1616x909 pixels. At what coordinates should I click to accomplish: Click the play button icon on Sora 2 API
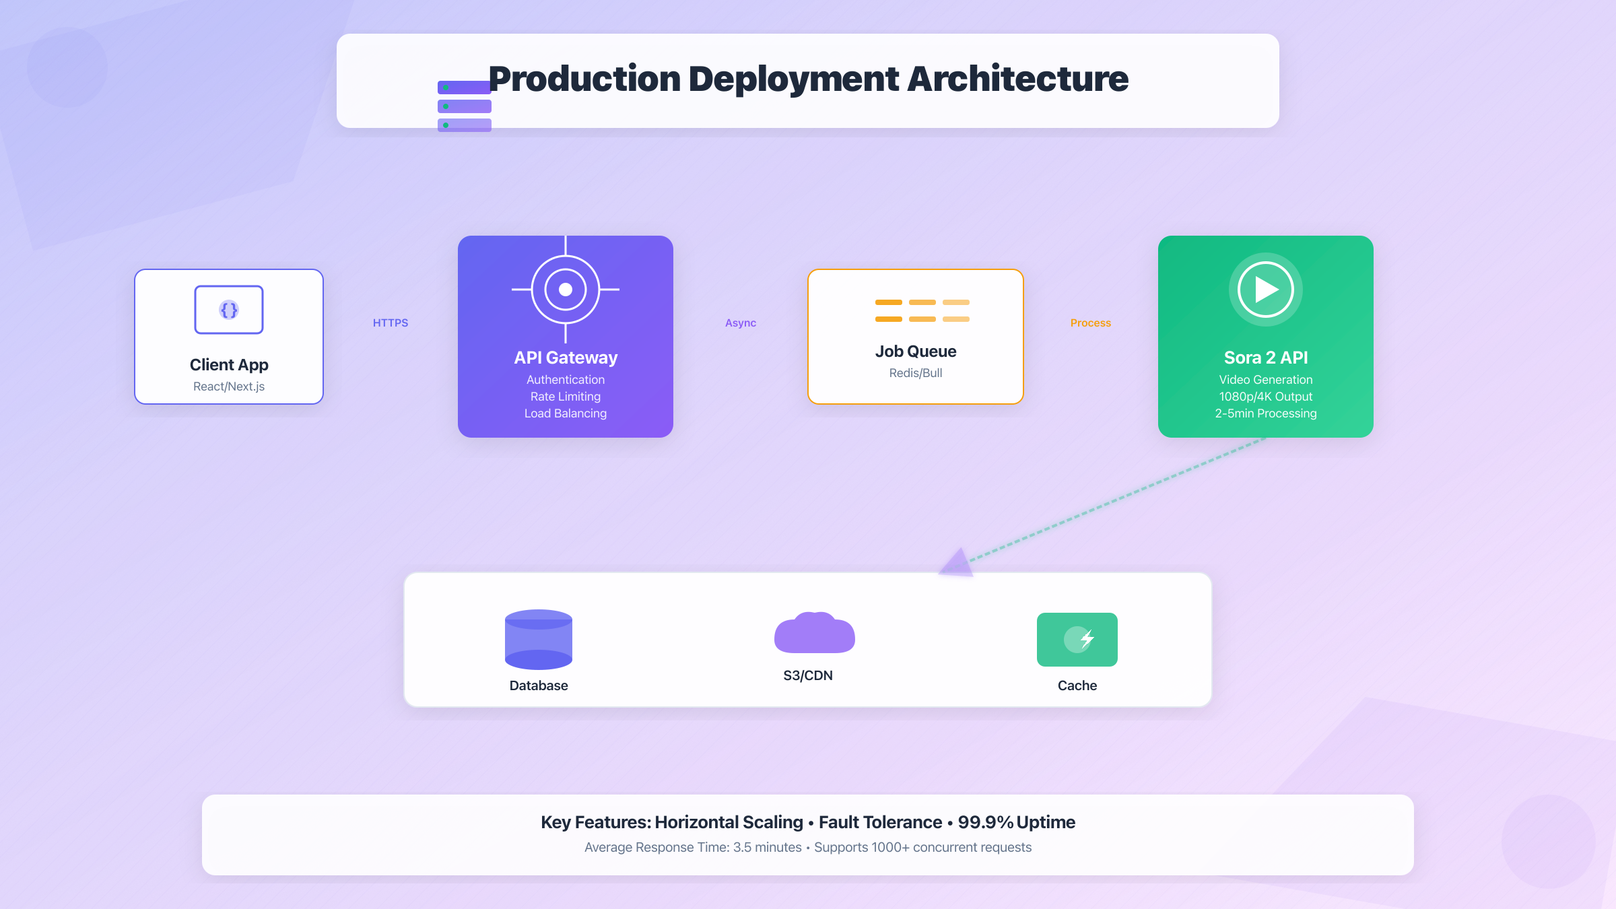click(x=1265, y=289)
